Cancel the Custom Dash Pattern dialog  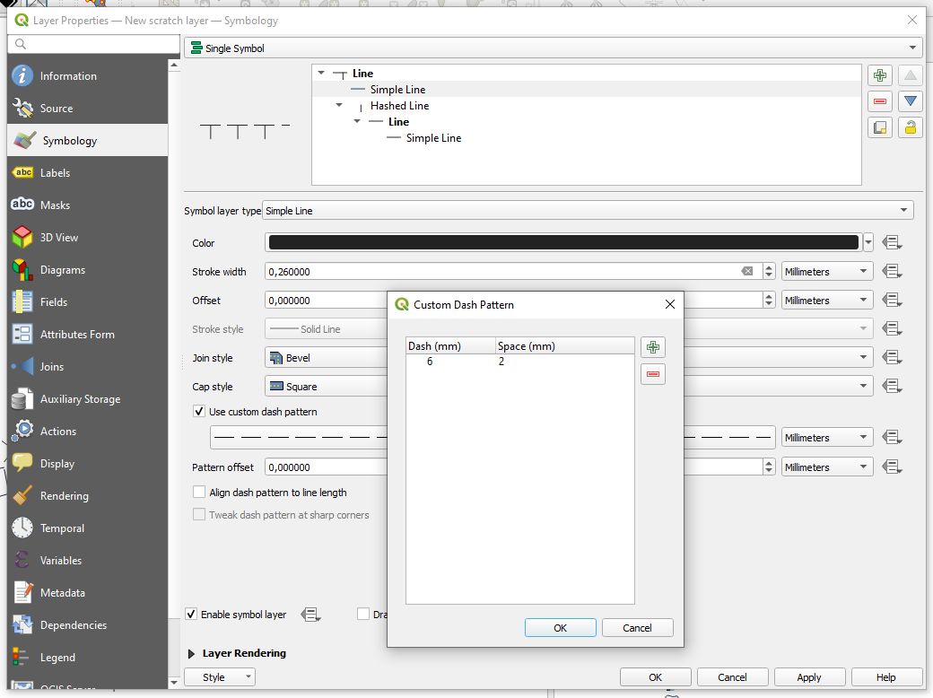pyautogui.click(x=637, y=628)
